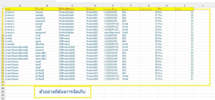The width and height of the screenshot is (215, 100).
Task: Select value 22 in the ชุมพร row
Action: (x=185, y=41)
